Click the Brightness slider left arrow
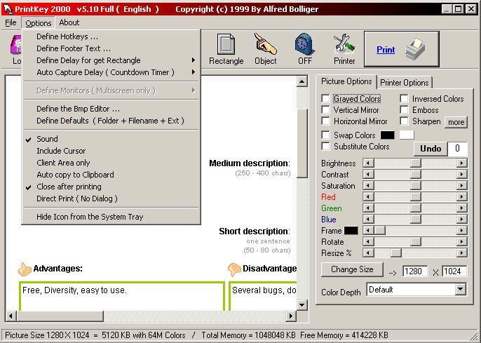This screenshot has height=343, width=481. pos(368,163)
